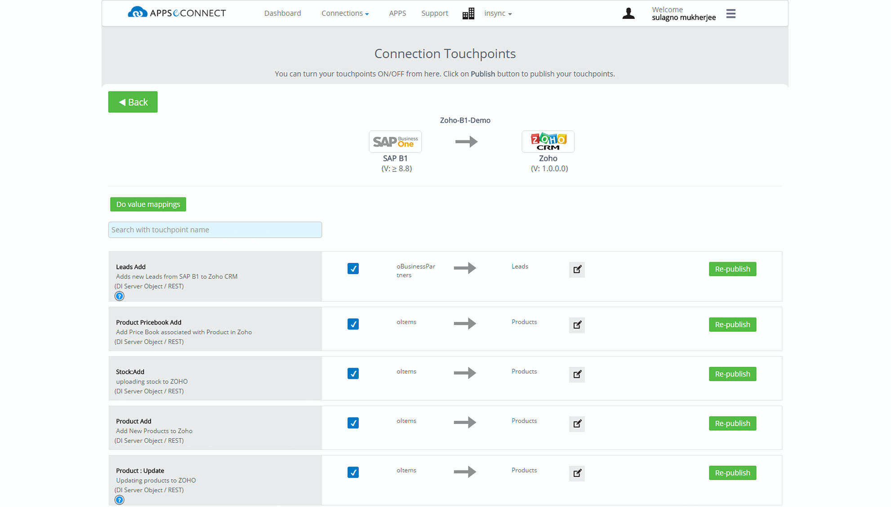Click the sulagno mukherjee username
Screen dimensions: 891x507
click(x=684, y=18)
